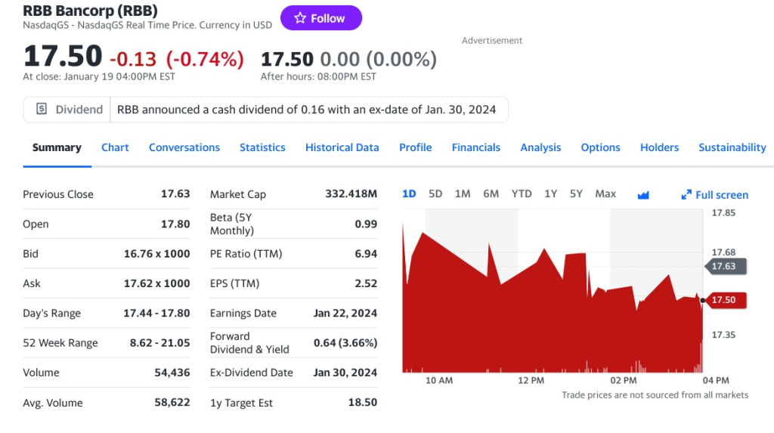The width and height of the screenshot is (774, 433).
Task: Click the Market Cap value 332.418M
Action: 351,193
